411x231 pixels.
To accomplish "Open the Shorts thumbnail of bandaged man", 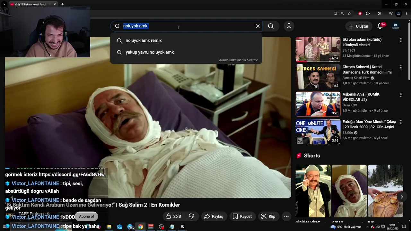I will point(349,191).
